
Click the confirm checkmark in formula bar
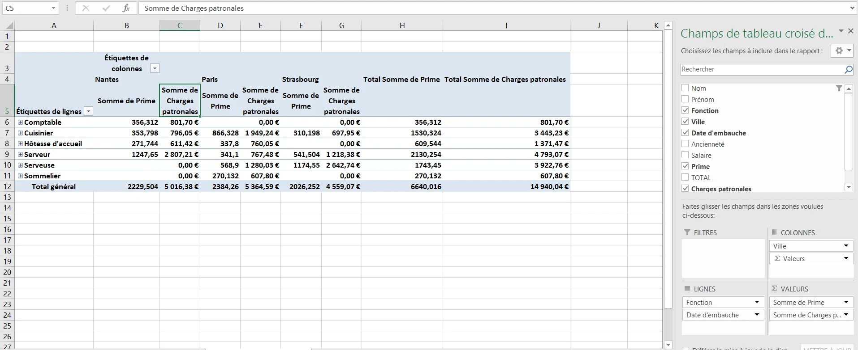click(106, 8)
